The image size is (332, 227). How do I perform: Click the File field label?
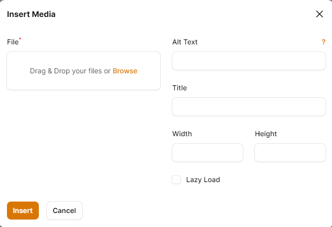(x=12, y=42)
